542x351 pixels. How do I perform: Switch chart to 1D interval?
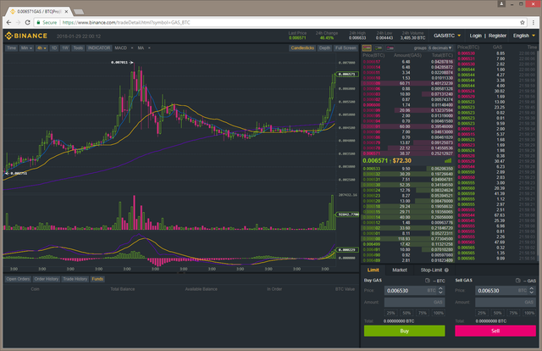point(54,48)
